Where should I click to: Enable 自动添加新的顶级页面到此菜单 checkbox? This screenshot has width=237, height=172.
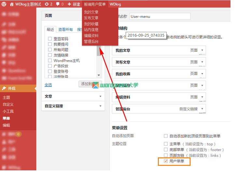click(166, 136)
